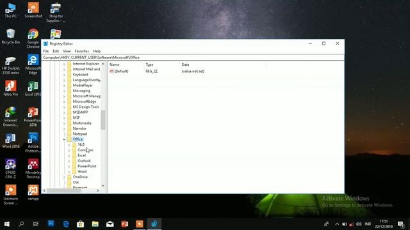Select the Narrator key
The height and width of the screenshot is (230, 410).
(79, 128)
